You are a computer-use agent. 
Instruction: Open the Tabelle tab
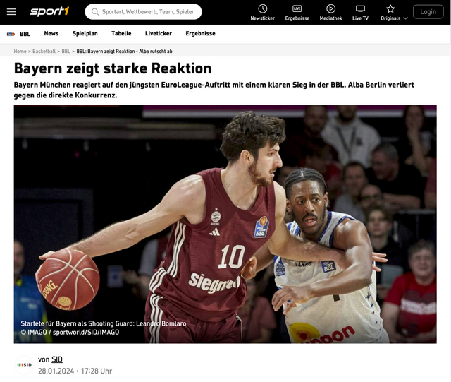121,33
